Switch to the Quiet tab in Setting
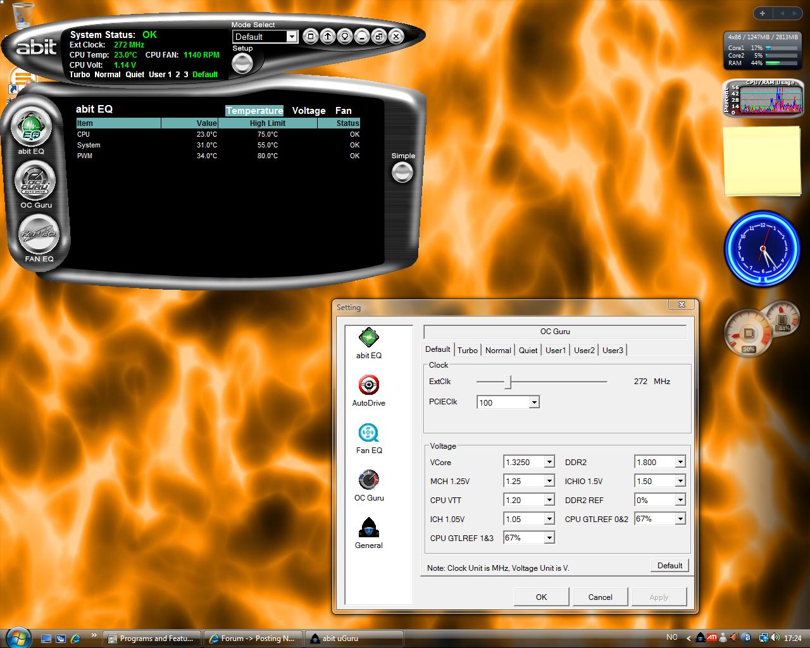 click(528, 350)
